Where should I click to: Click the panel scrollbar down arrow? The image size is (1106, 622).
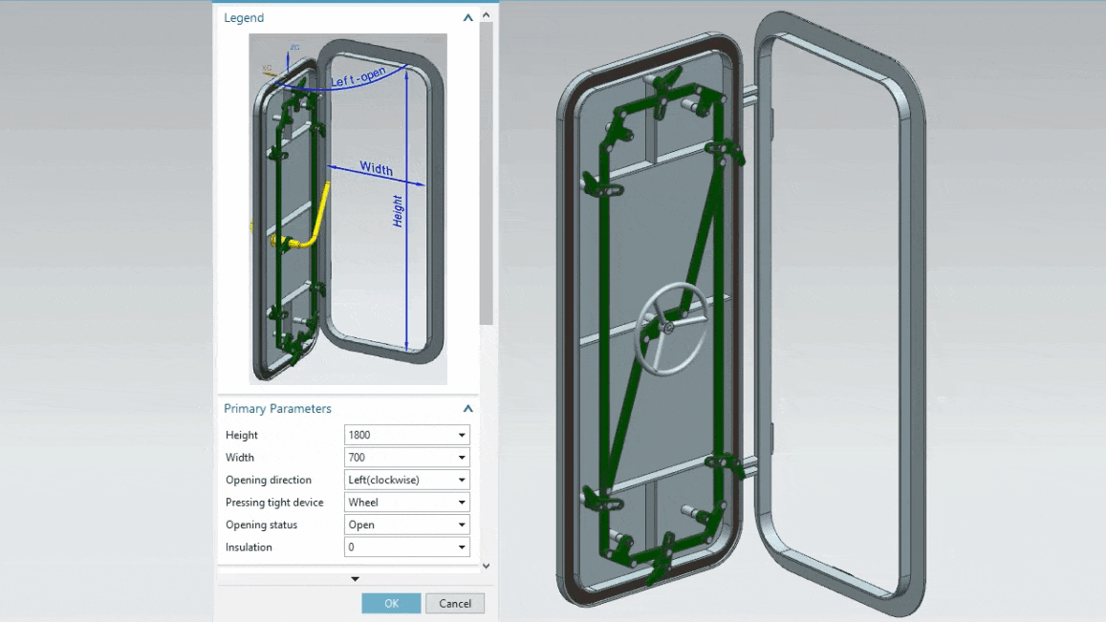(487, 566)
